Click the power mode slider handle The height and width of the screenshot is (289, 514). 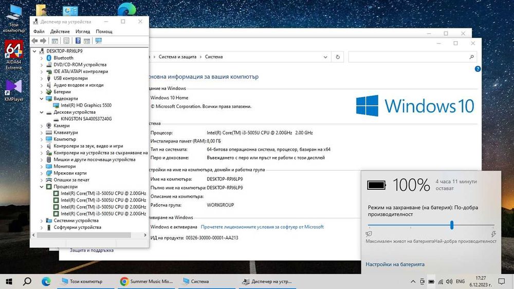(452, 225)
